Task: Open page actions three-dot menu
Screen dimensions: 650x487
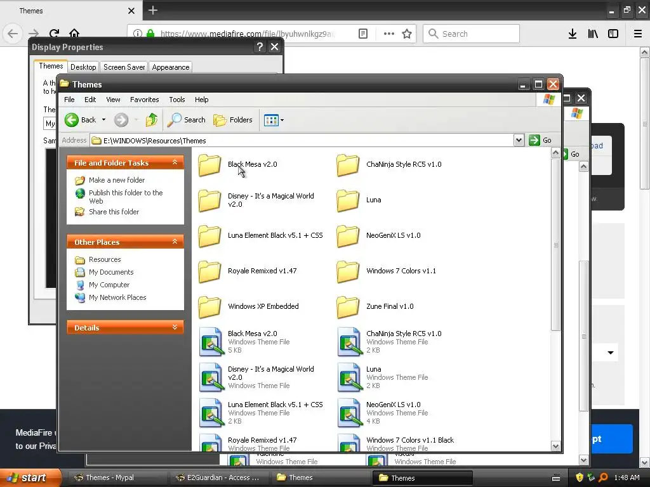Action: [x=389, y=34]
